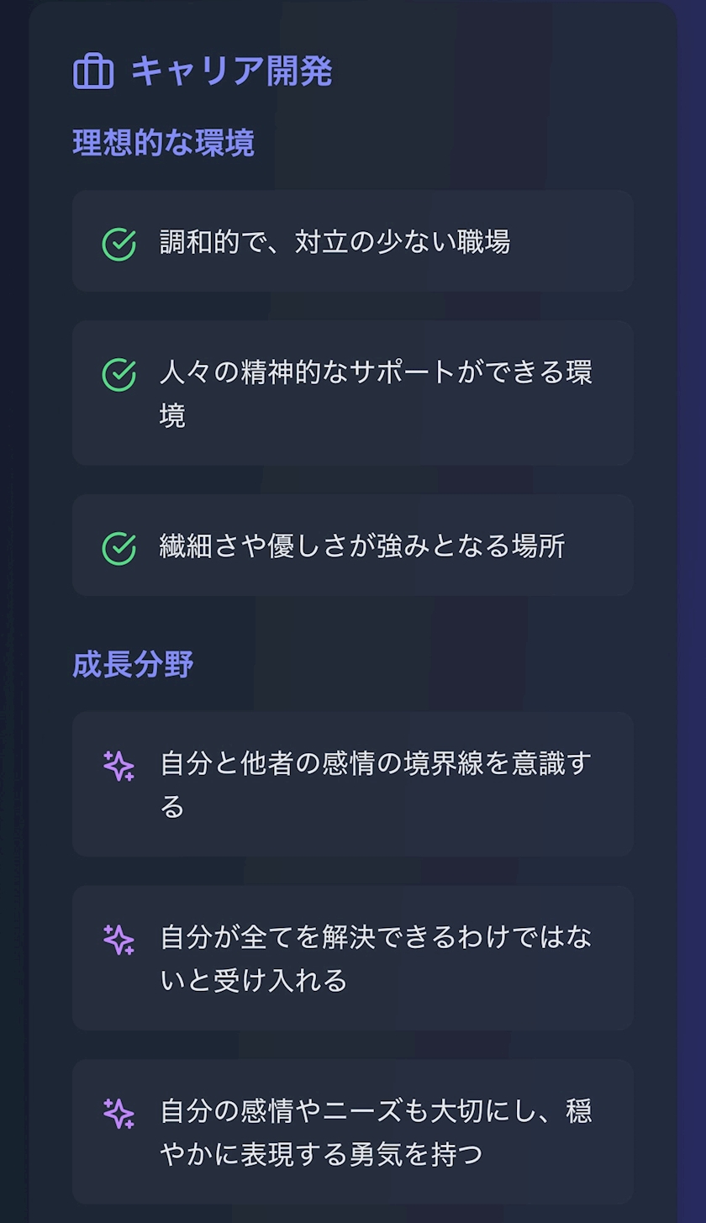Screen dimensions: 706x1223
Task: Click the green checkmark beside 人々の精神的なサポート
Action: [119, 375]
